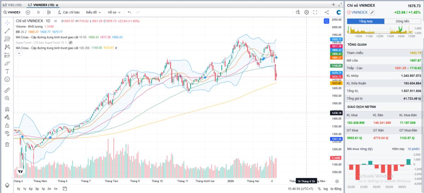Screen dimensions: 424x193
Task: Switch net buying view to Hôm nay
Action: pyautogui.click(x=398, y=149)
